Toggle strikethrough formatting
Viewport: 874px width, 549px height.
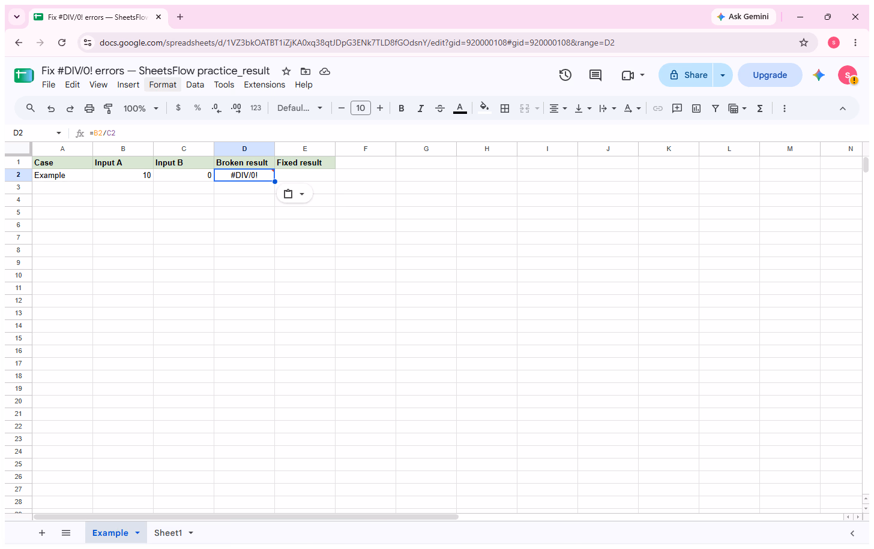tap(440, 108)
